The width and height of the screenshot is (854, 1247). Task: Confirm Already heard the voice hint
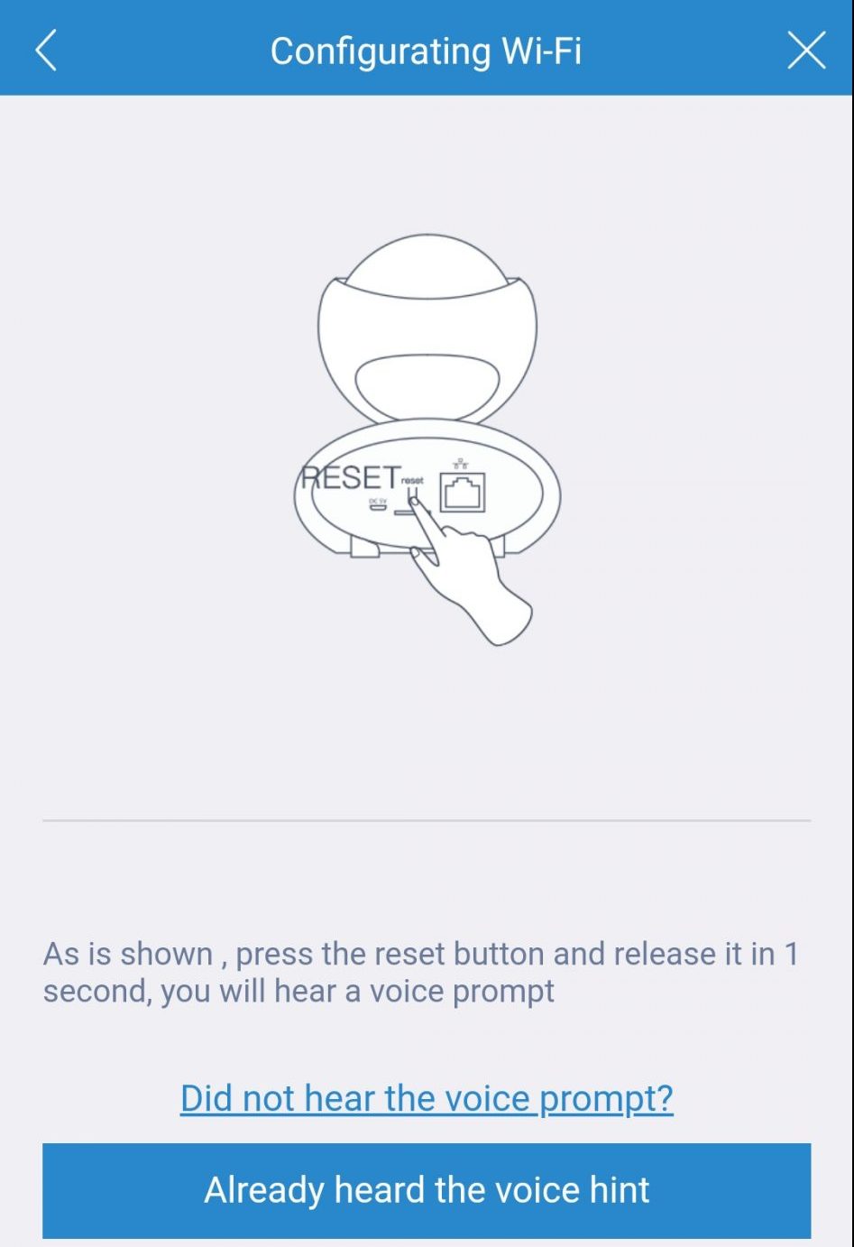[427, 1190]
